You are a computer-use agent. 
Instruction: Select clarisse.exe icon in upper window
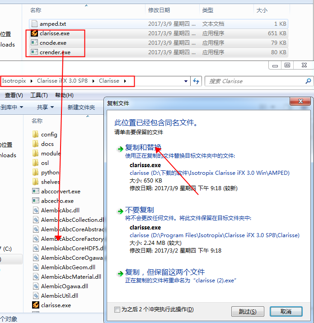(x=34, y=33)
